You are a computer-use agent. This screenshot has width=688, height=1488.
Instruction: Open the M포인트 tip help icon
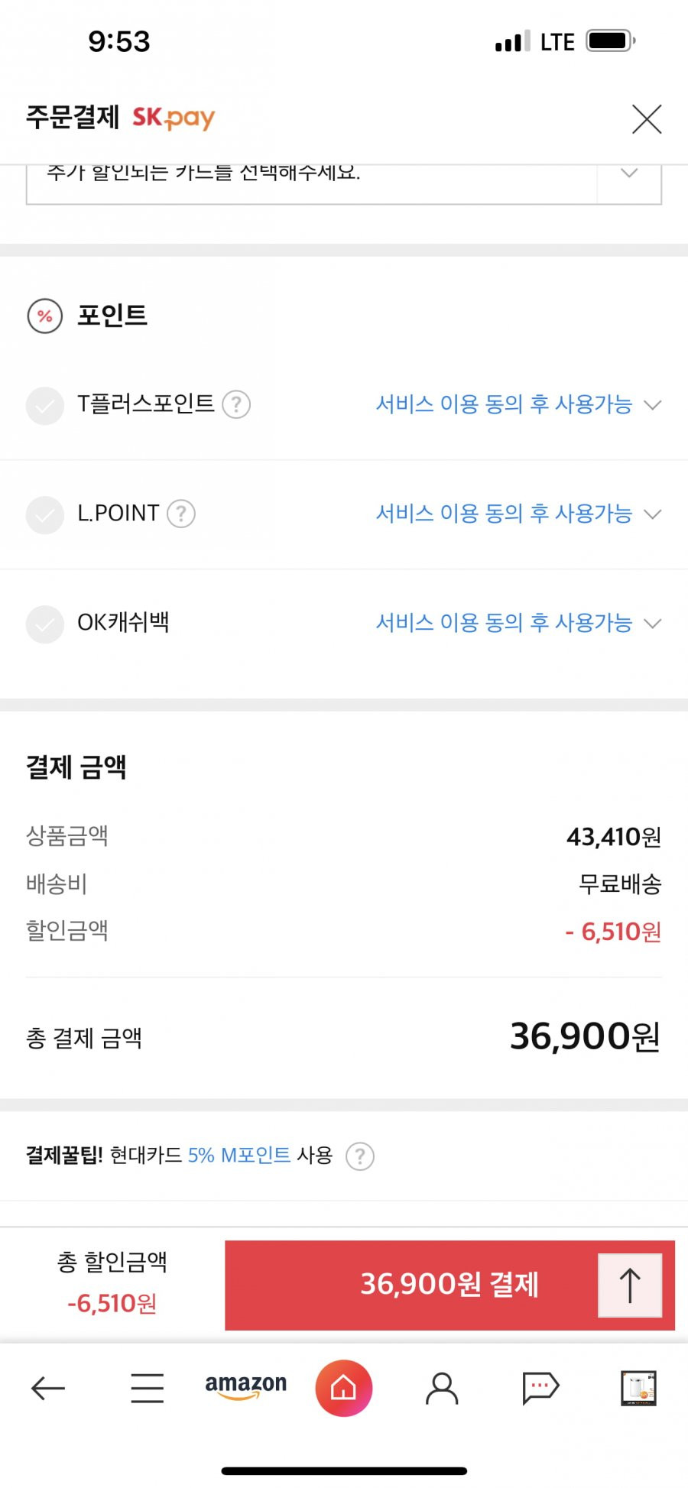pos(360,1156)
